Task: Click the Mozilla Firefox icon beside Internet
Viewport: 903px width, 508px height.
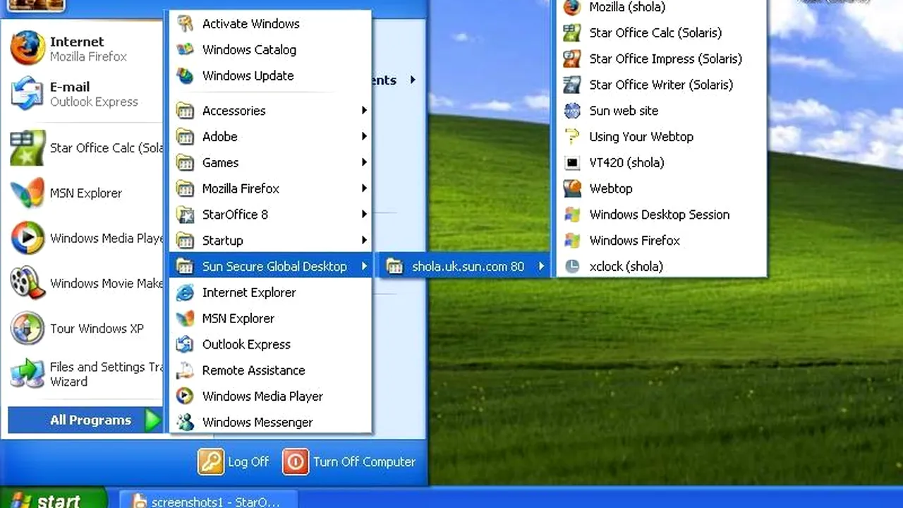Action: (28, 49)
